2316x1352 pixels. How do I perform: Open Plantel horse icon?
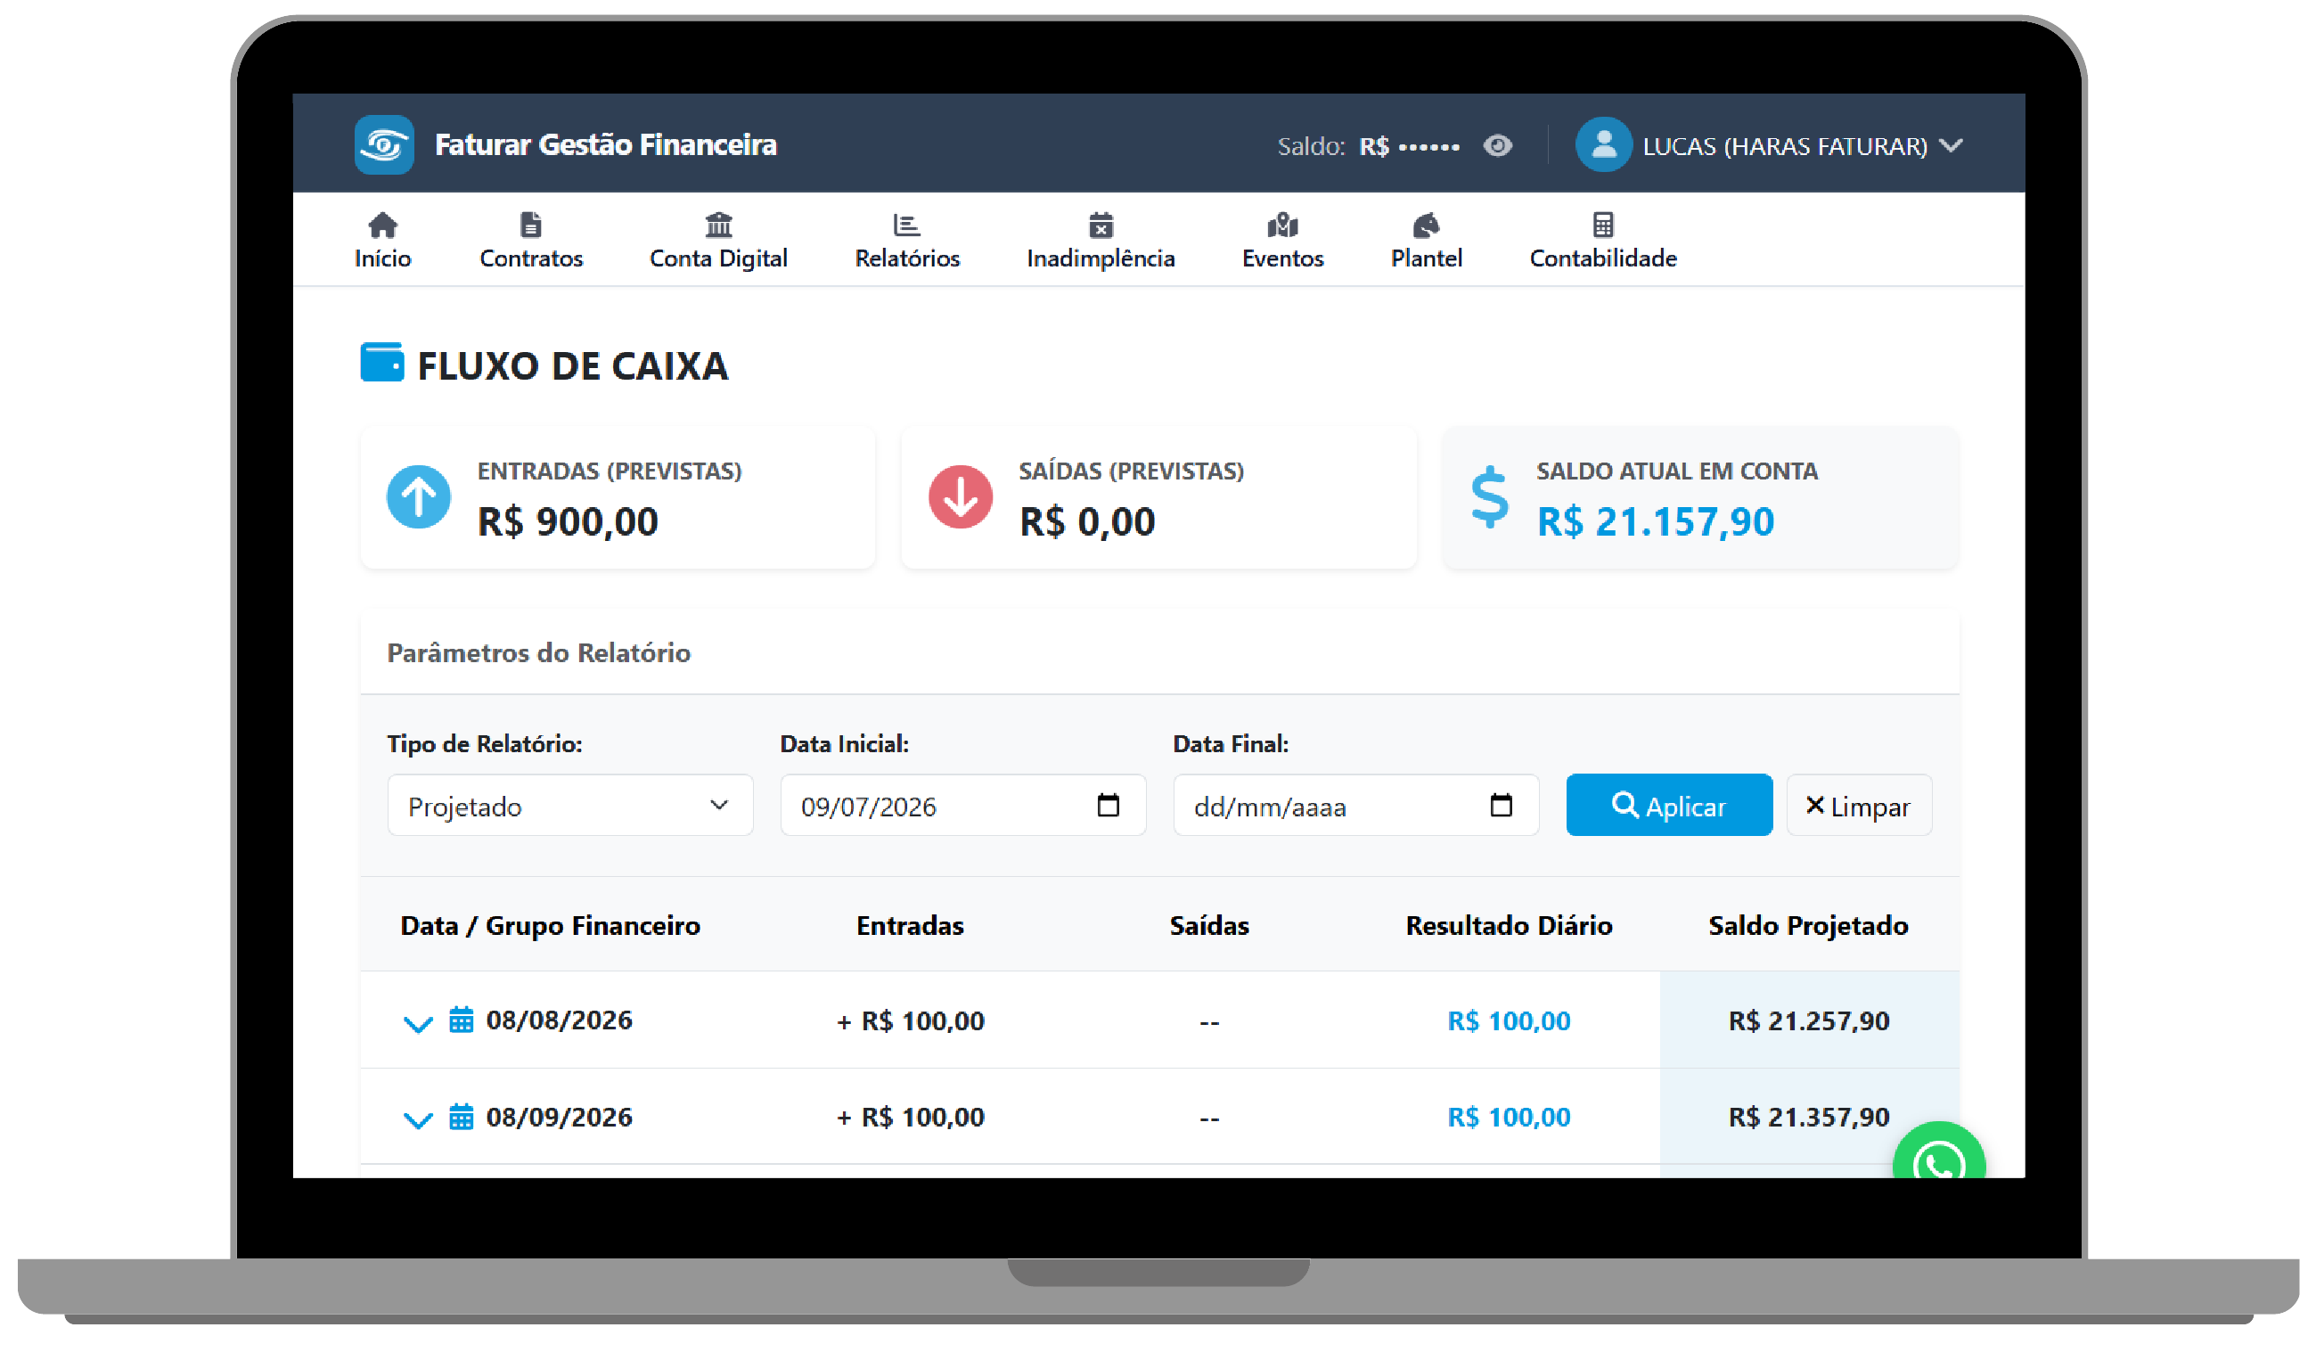[1426, 225]
